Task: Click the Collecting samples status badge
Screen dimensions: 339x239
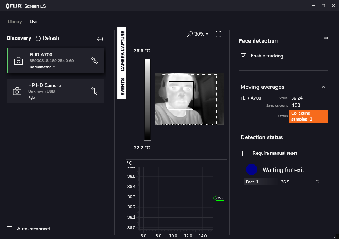Action: [x=308, y=116]
